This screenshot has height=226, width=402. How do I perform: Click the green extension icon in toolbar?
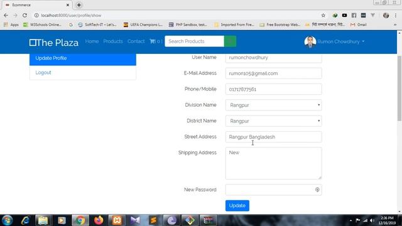point(335,15)
